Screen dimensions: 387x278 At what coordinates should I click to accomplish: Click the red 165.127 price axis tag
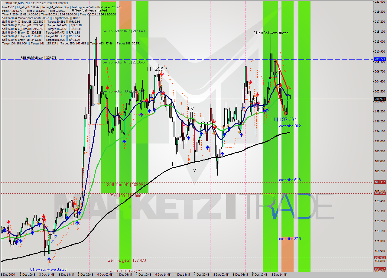point(380,269)
